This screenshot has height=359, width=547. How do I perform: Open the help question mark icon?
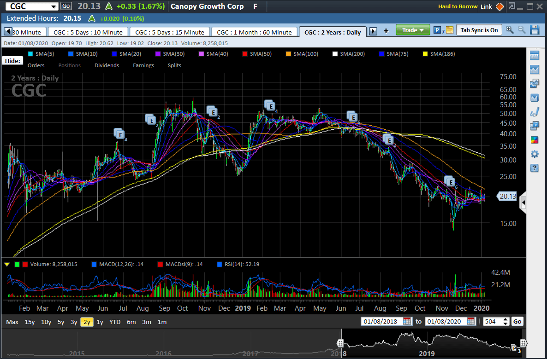[534, 168]
